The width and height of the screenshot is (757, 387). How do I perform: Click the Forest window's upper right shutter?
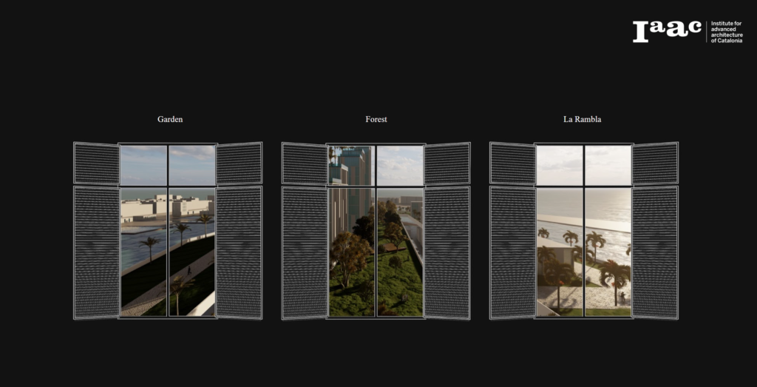(447, 163)
